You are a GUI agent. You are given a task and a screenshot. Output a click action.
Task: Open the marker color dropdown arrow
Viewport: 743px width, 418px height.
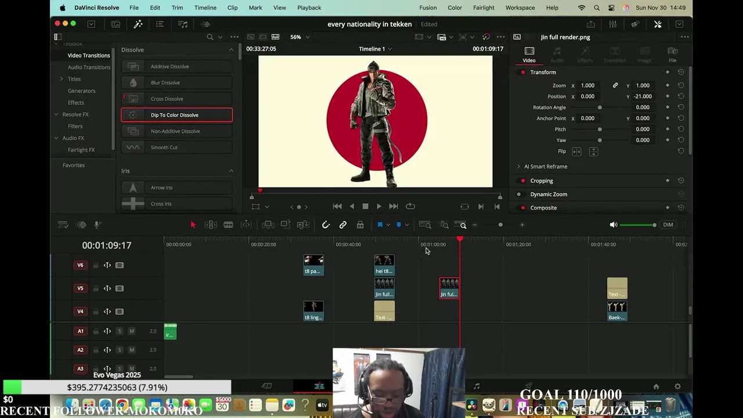(406, 225)
